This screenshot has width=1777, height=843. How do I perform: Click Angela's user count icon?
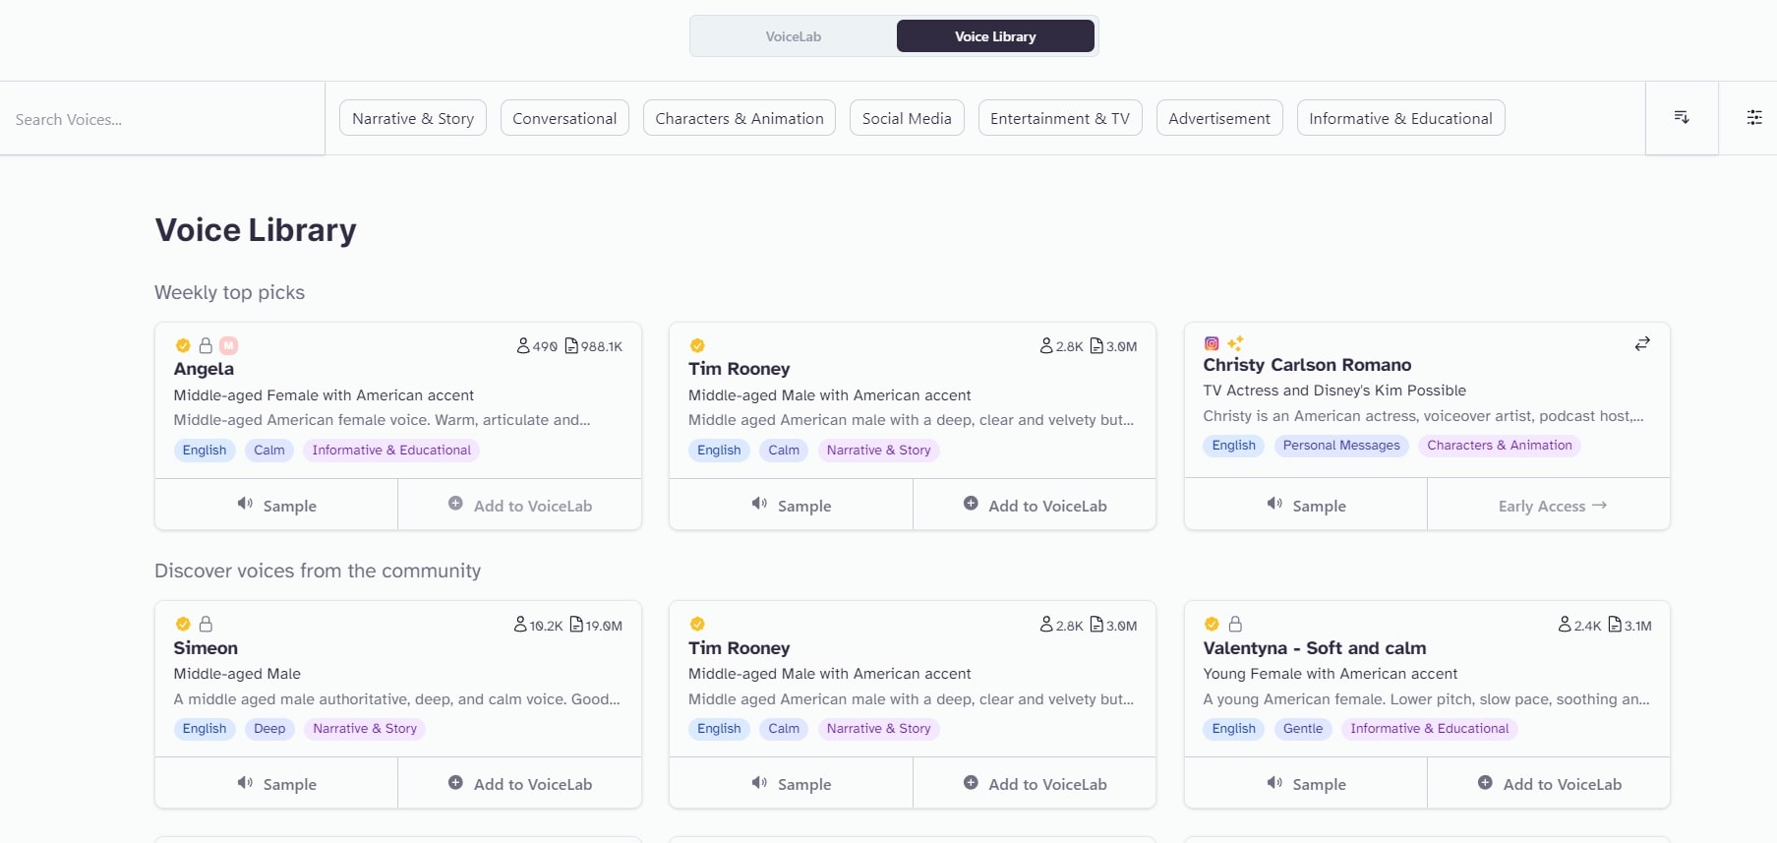pyautogui.click(x=523, y=345)
